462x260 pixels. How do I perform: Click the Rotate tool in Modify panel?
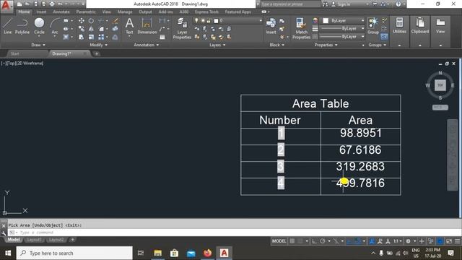pyautogui.click(x=92, y=21)
